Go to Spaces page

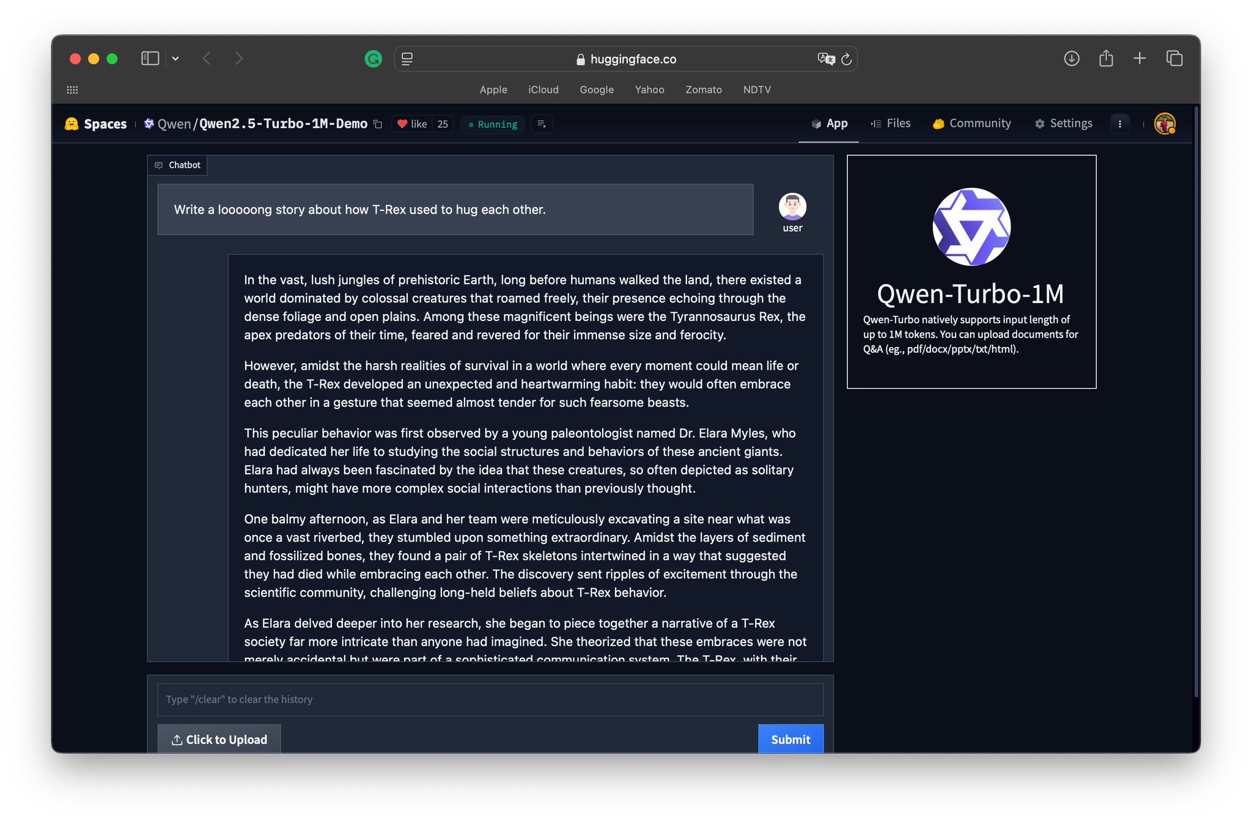(105, 124)
